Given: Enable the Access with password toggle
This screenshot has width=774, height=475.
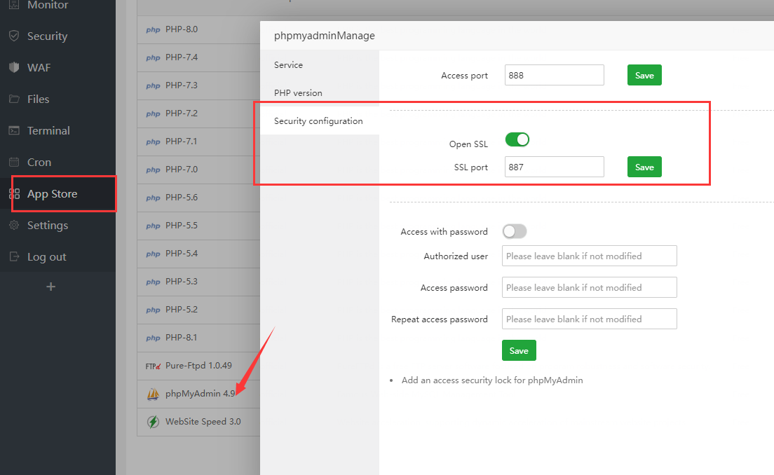Looking at the screenshot, I should pyautogui.click(x=515, y=231).
